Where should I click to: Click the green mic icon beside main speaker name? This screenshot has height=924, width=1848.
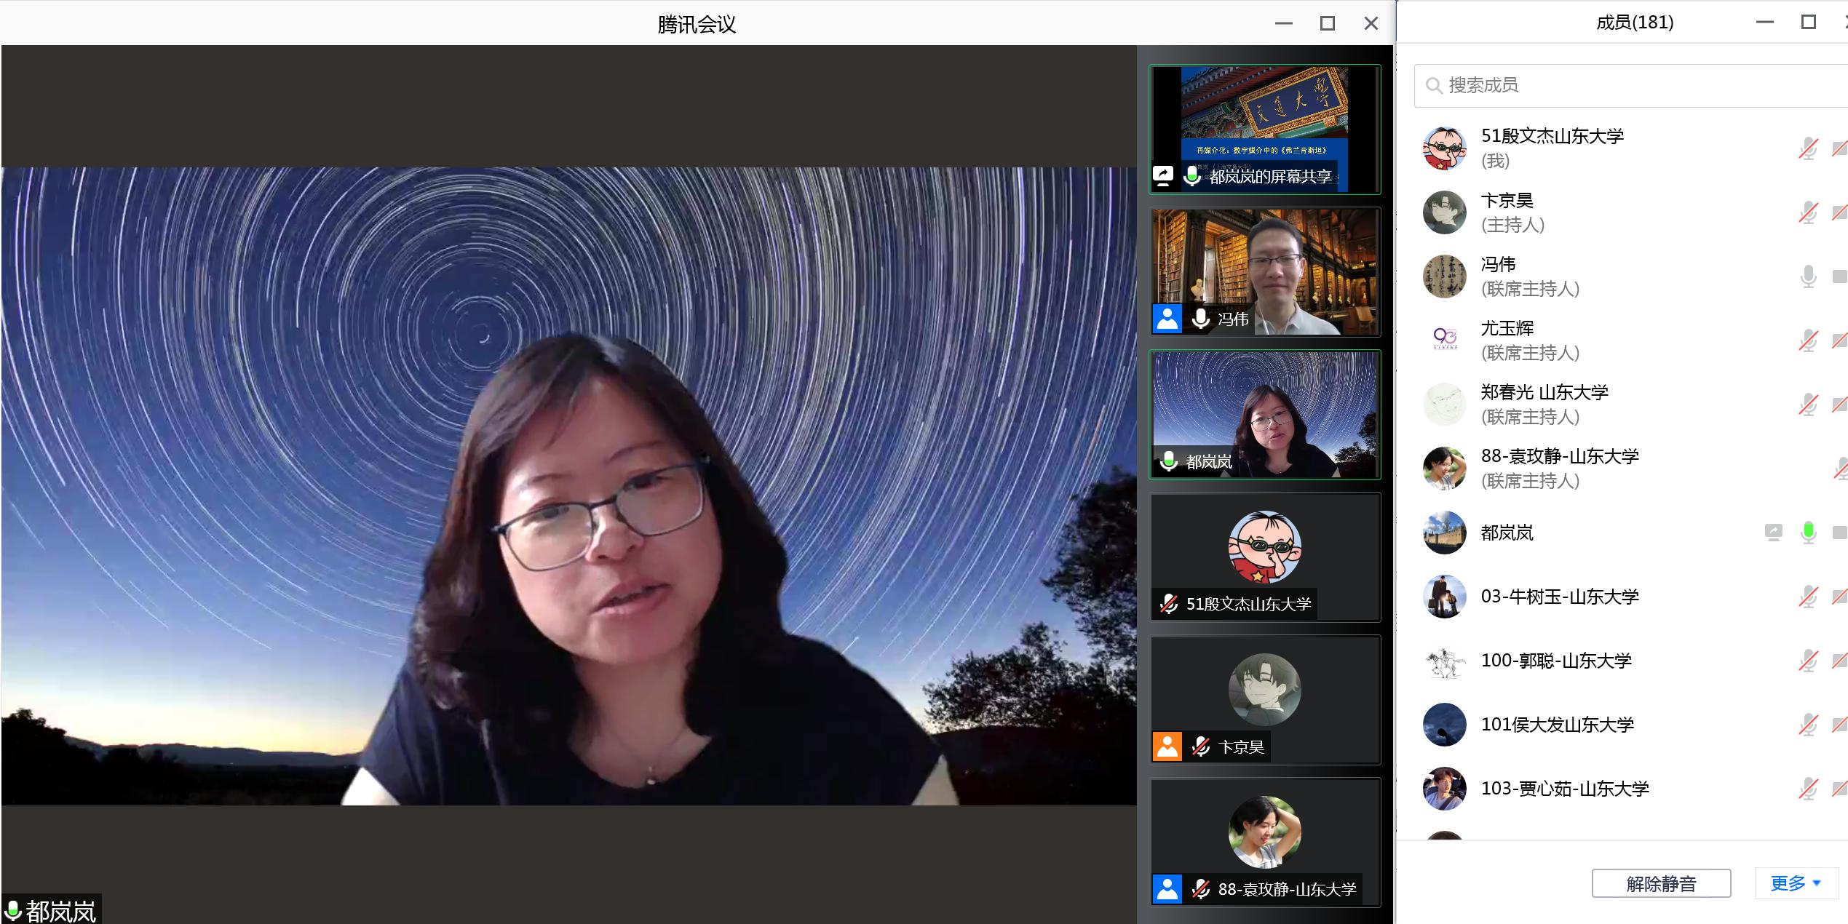pyautogui.click(x=13, y=910)
